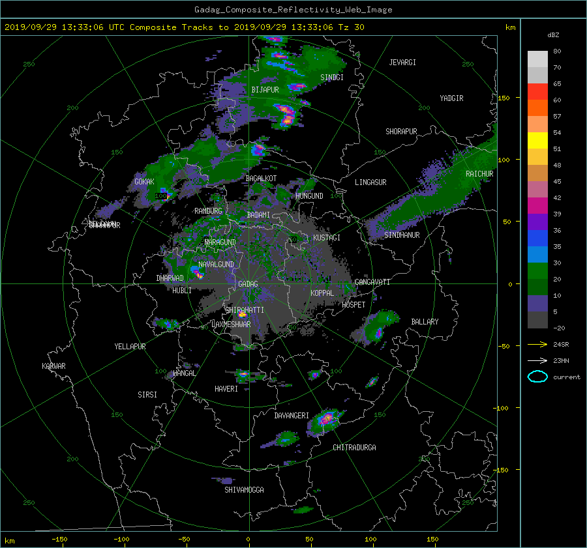The height and width of the screenshot is (548, 587).
Task: Click the HANGAL city label
Action: click(184, 373)
